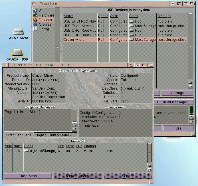This screenshot has height=186, width=198.
Task: Click the Class Scan button
Action: coord(28,176)
